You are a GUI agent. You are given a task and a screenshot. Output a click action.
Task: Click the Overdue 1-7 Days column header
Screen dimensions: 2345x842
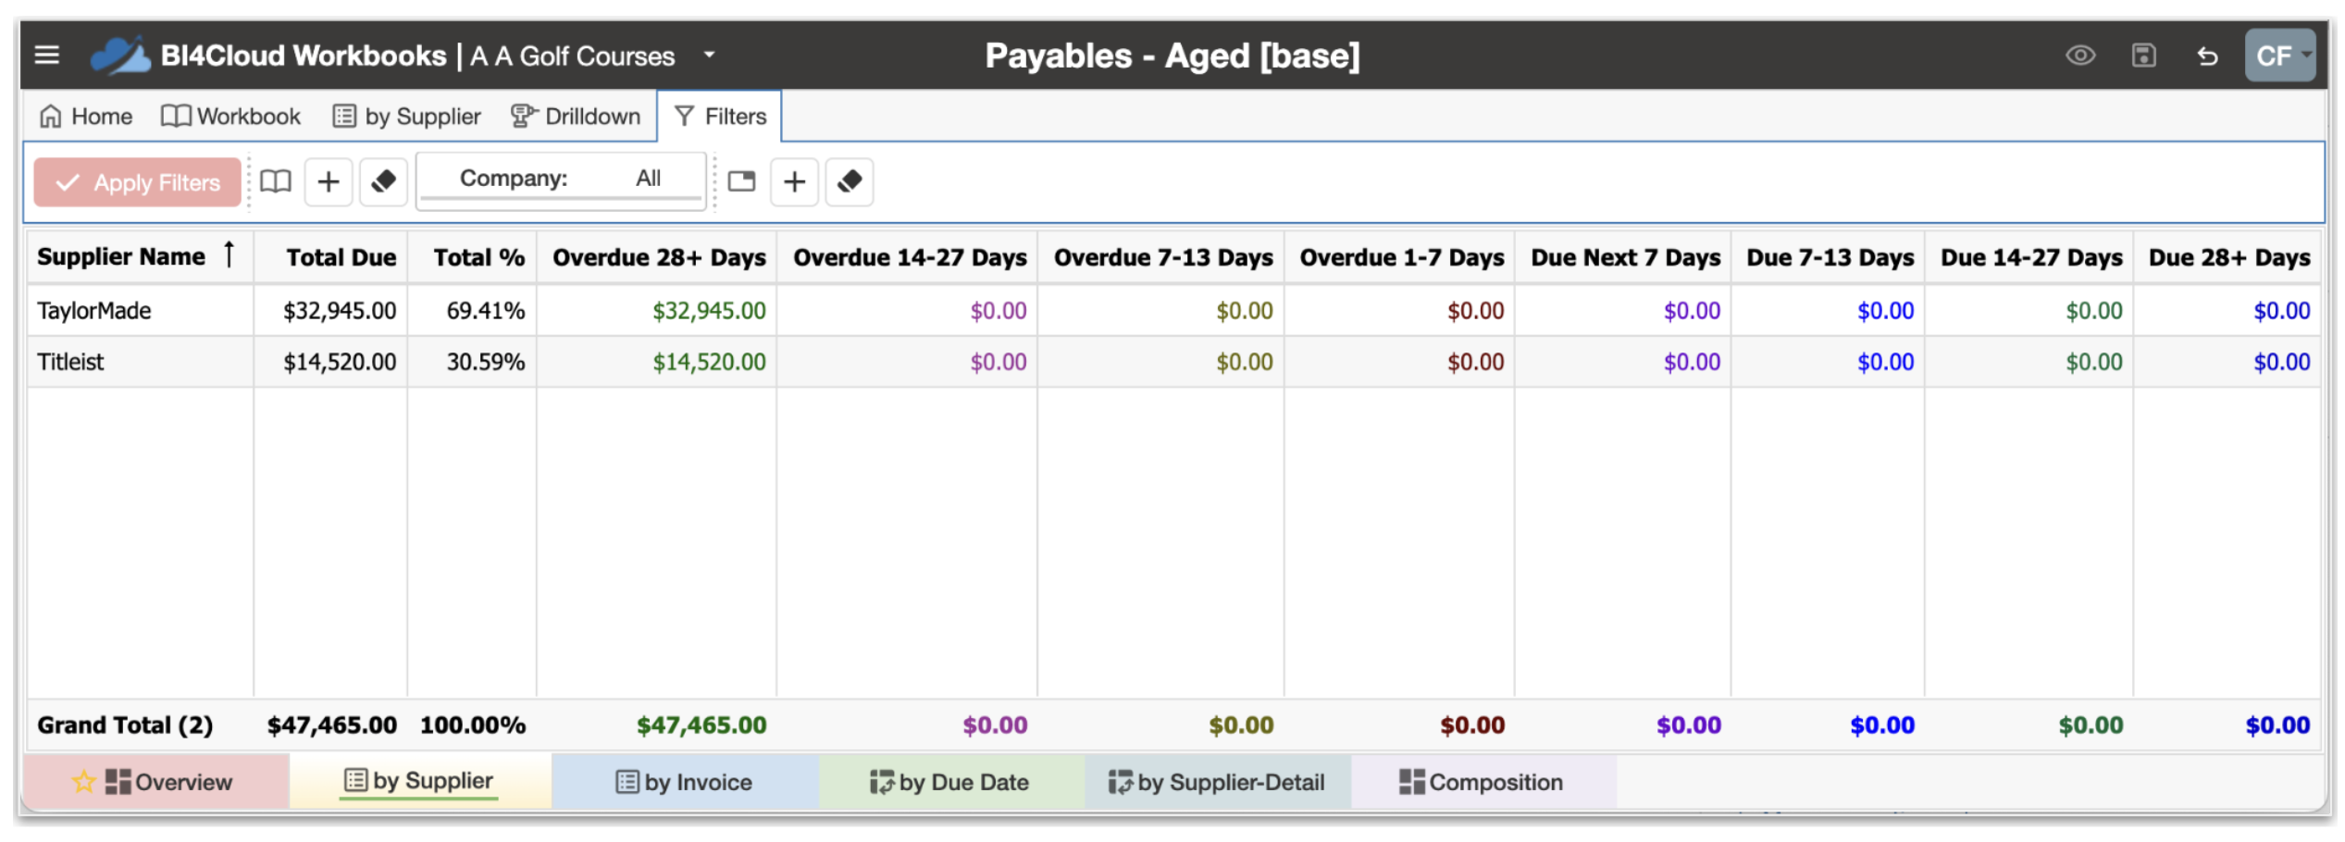(1401, 258)
